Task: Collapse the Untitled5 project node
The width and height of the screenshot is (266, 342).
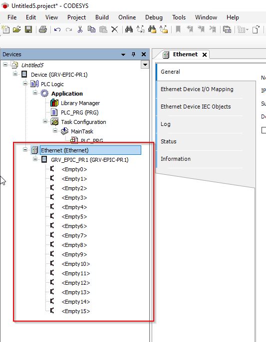Action: (5, 64)
